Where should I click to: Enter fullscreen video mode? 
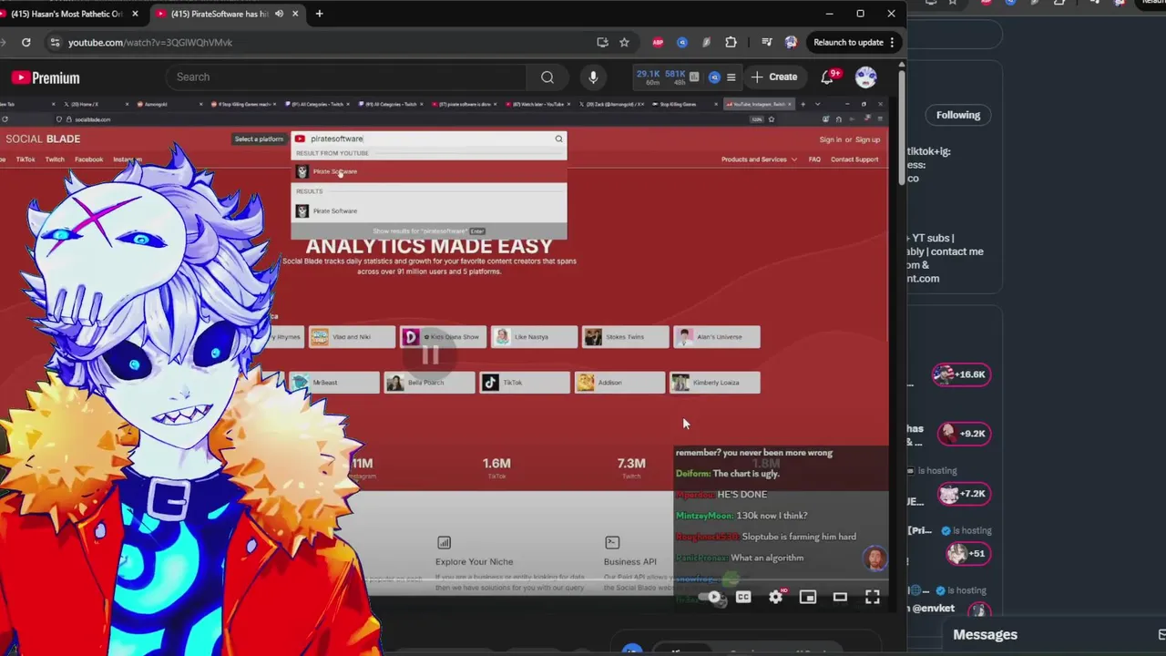tap(872, 598)
